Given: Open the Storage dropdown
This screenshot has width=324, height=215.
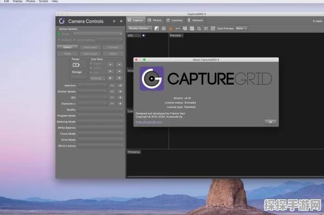Looking at the screenshot, I should click(78, 78).
